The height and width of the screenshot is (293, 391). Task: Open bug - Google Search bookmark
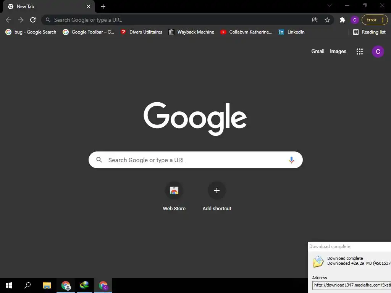[31, 32]
